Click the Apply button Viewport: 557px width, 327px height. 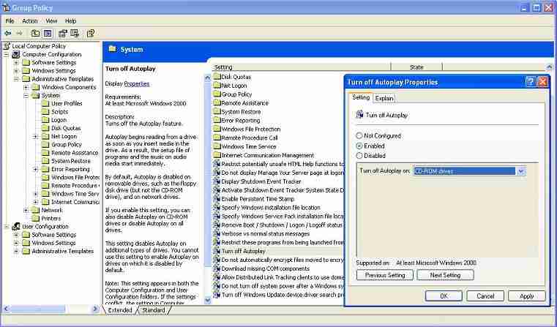click(526, 296)
